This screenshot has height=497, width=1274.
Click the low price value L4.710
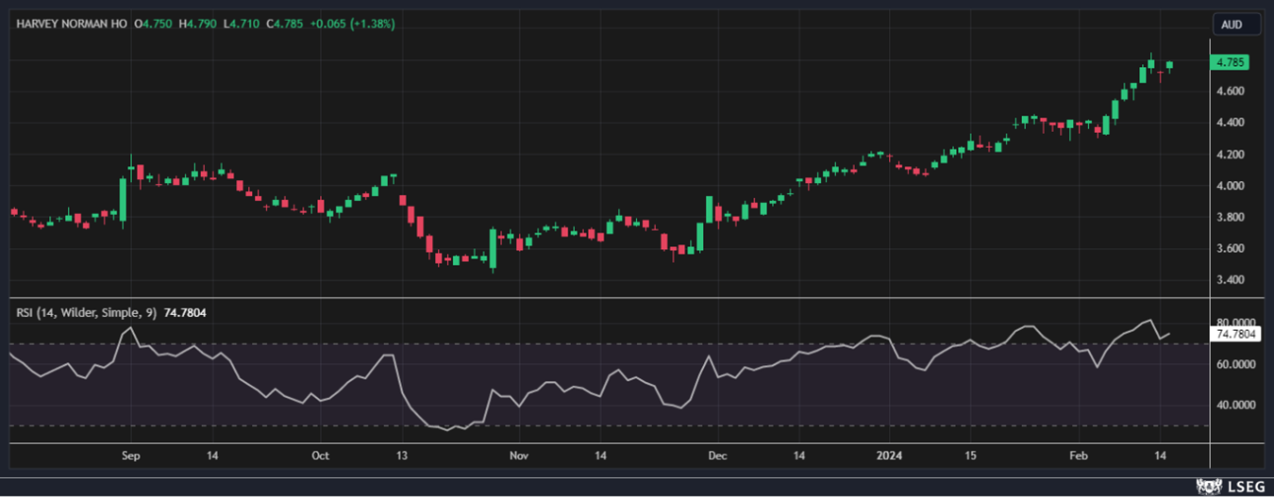tap(242, 24)
